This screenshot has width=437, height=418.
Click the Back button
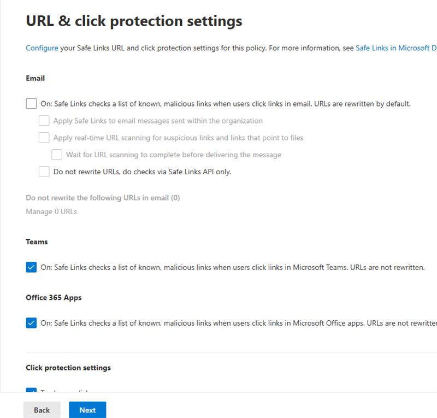42,410
